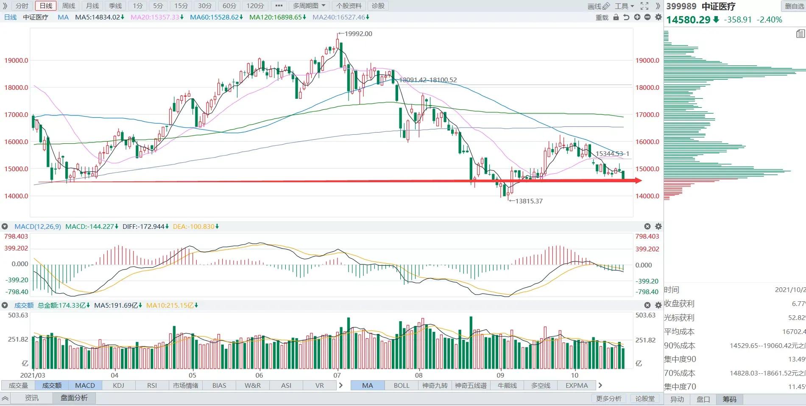Viewport: 806px width, 406px height.
Task: Click the 重载 reload button
Action: (602, 17)
